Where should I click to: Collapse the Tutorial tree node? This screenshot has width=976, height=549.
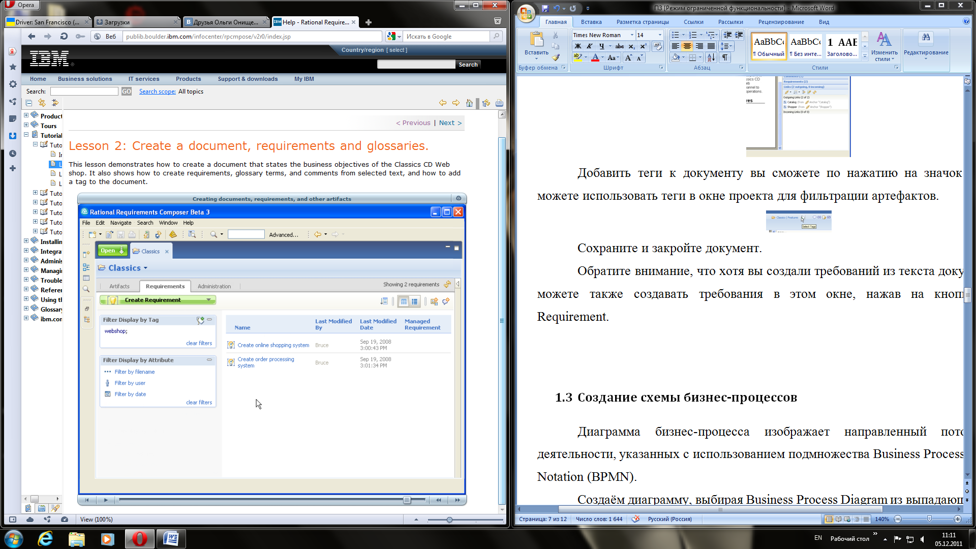pos(26,135)
